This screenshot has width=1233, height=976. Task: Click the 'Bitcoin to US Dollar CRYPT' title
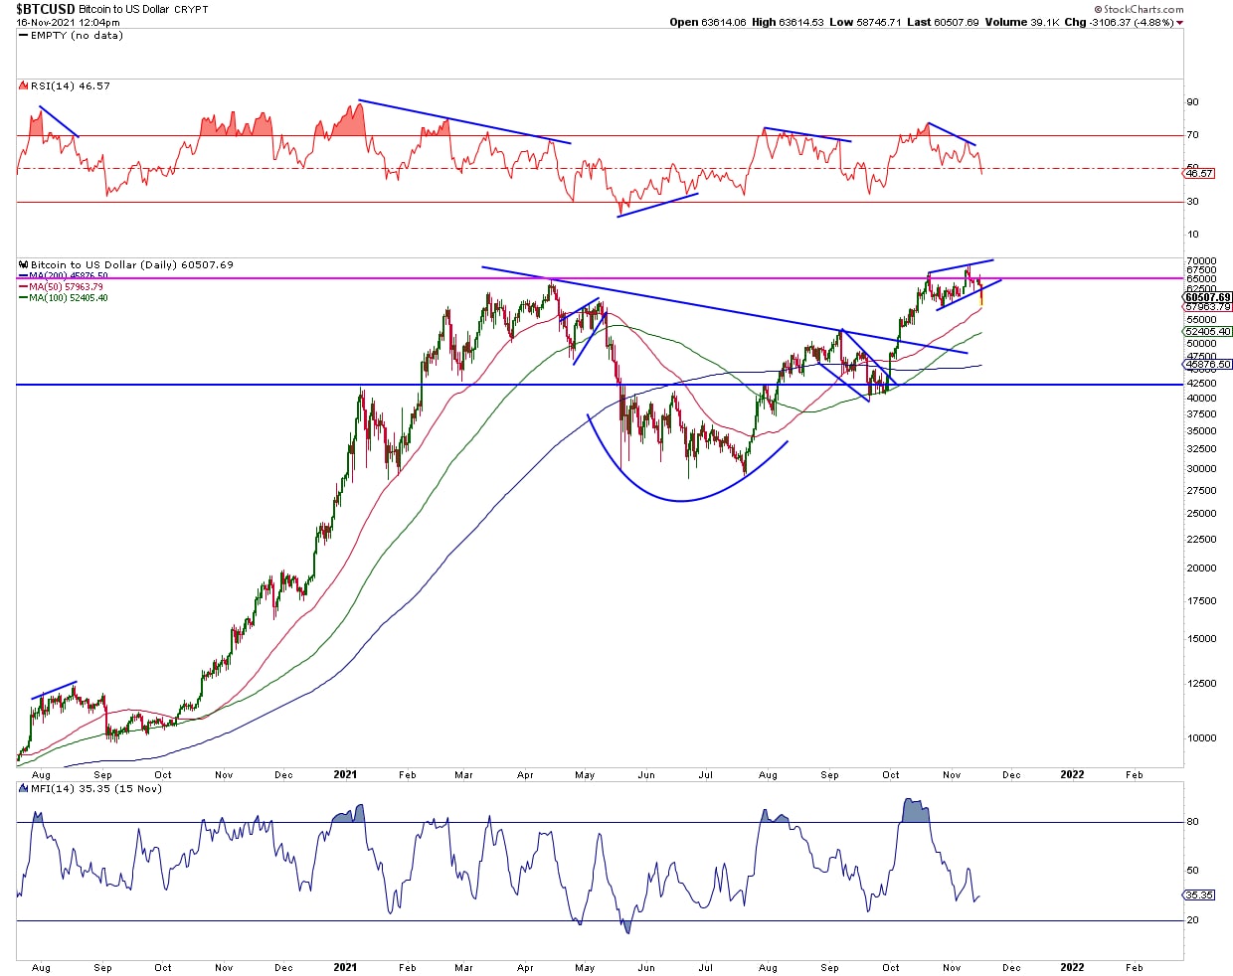[x=143, y=9]
